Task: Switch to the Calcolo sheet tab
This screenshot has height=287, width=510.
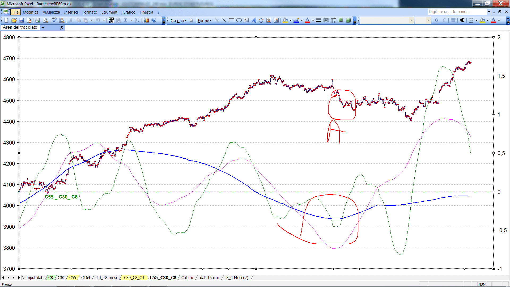Action: pos(187,278)
